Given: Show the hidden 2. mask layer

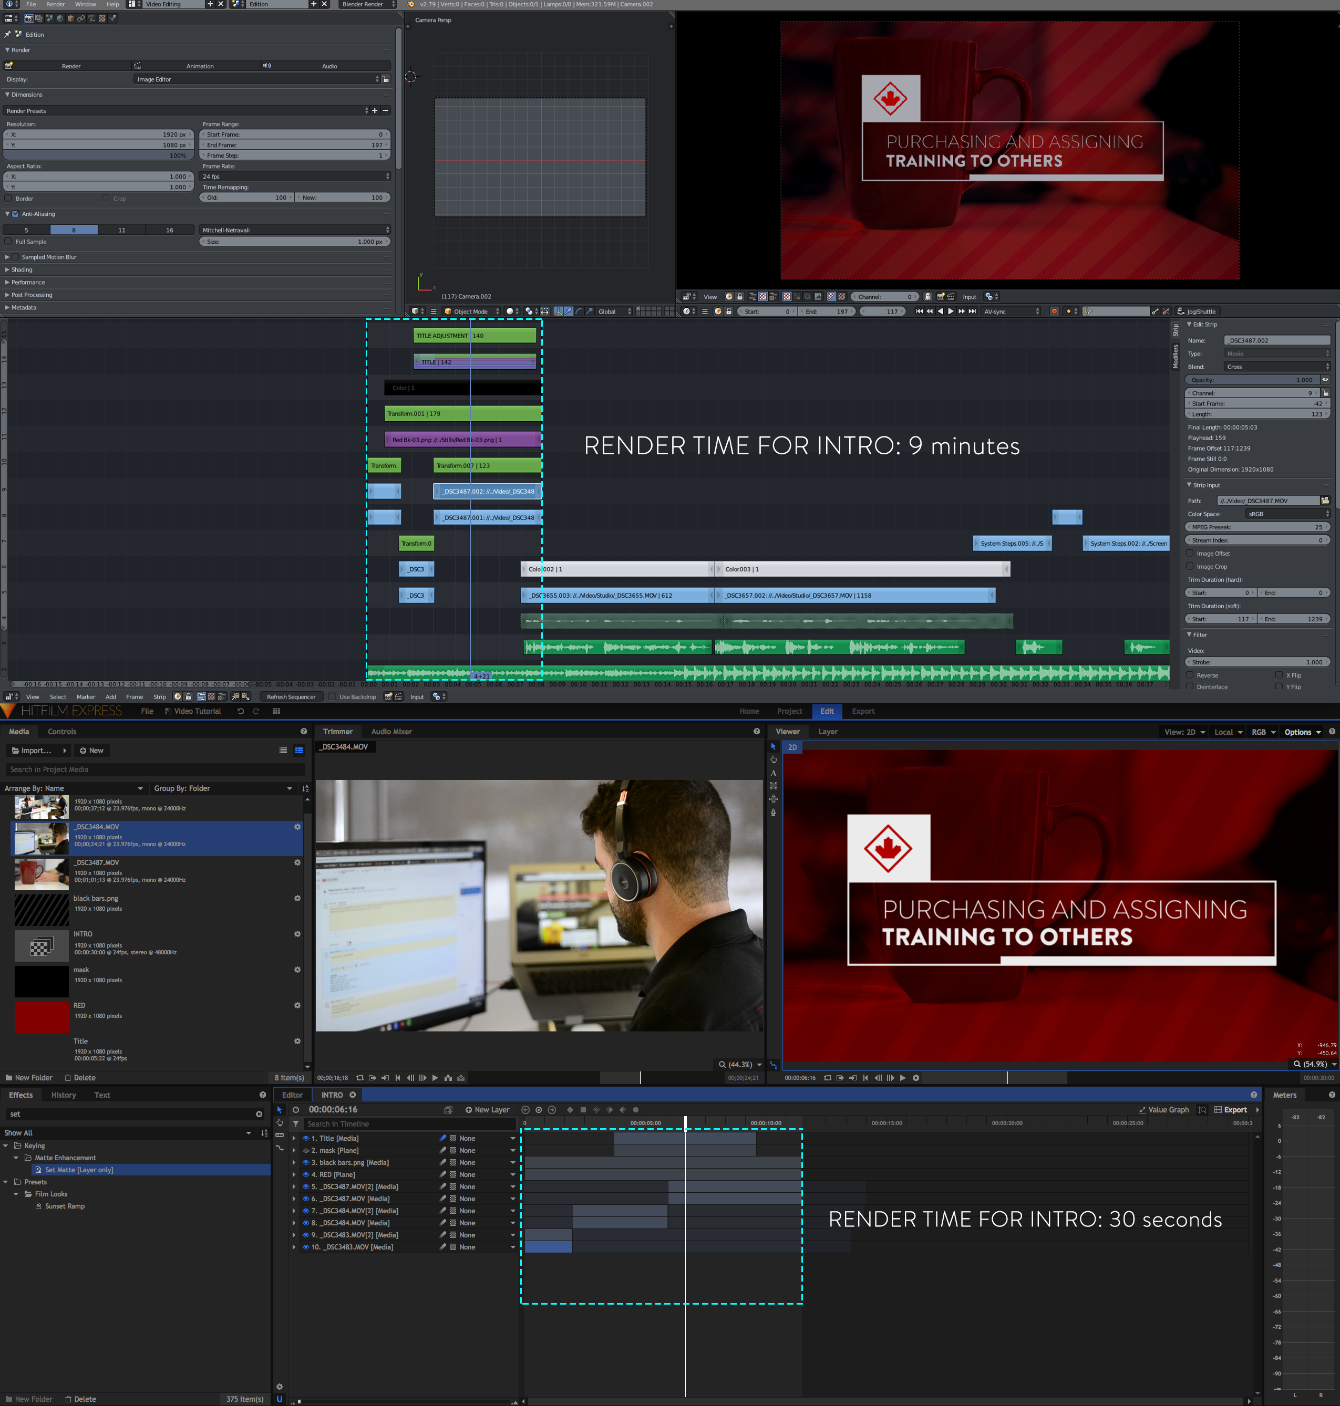Looking at the screenshot, I should coord(306,1150).
